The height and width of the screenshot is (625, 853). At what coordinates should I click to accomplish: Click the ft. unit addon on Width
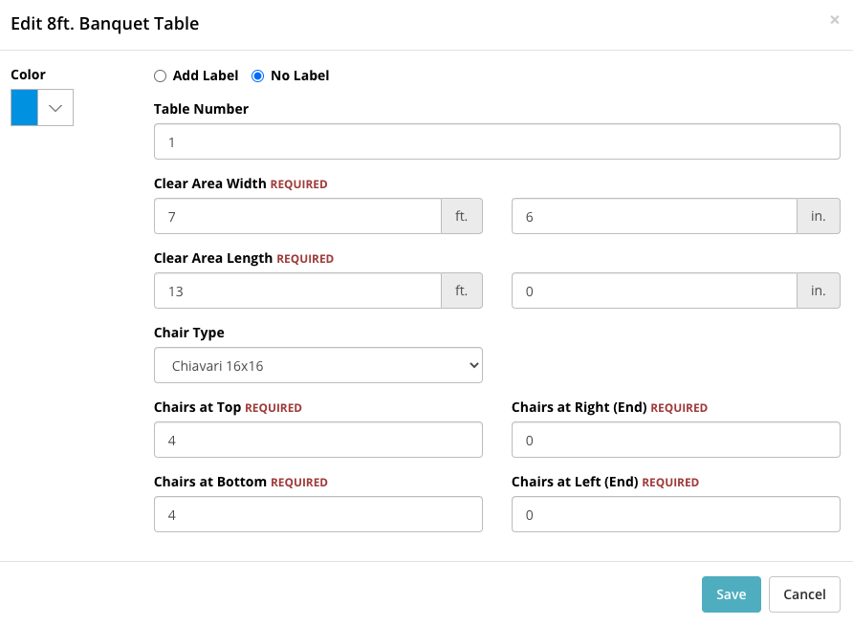tap(462, 216)
